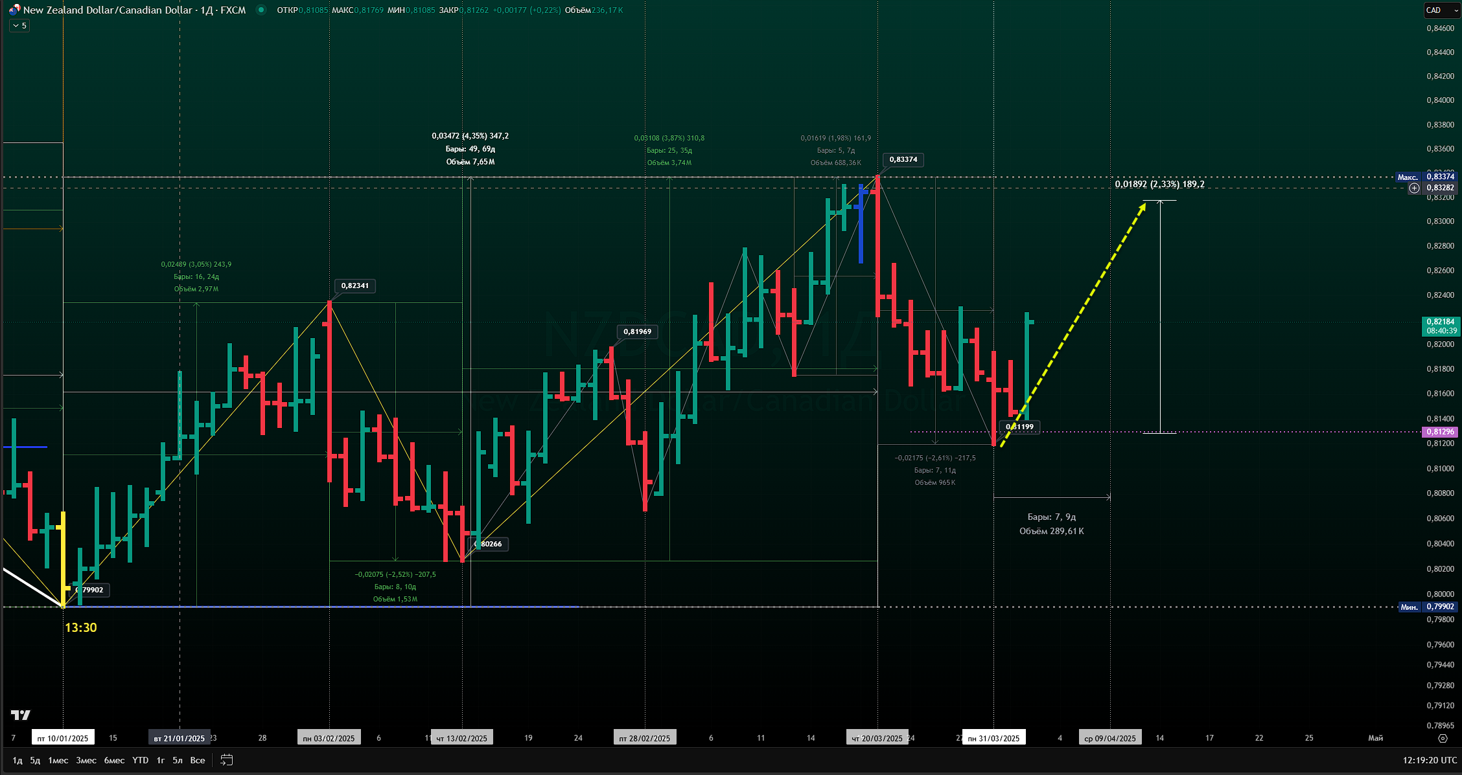Select the 1мес time range
Viewport: 1462px width, 775px height.
(58, 760)
